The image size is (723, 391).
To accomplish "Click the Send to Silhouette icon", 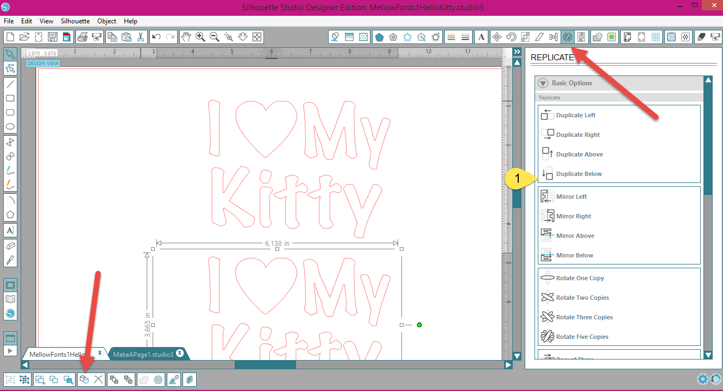I will [x=715, y=37].
